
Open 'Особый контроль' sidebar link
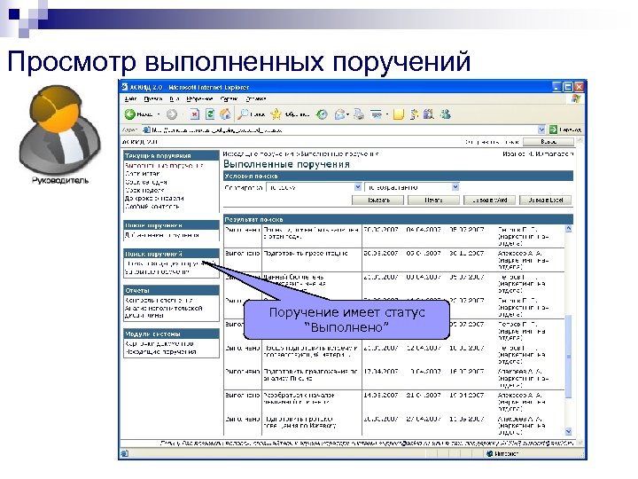(152, 207)
